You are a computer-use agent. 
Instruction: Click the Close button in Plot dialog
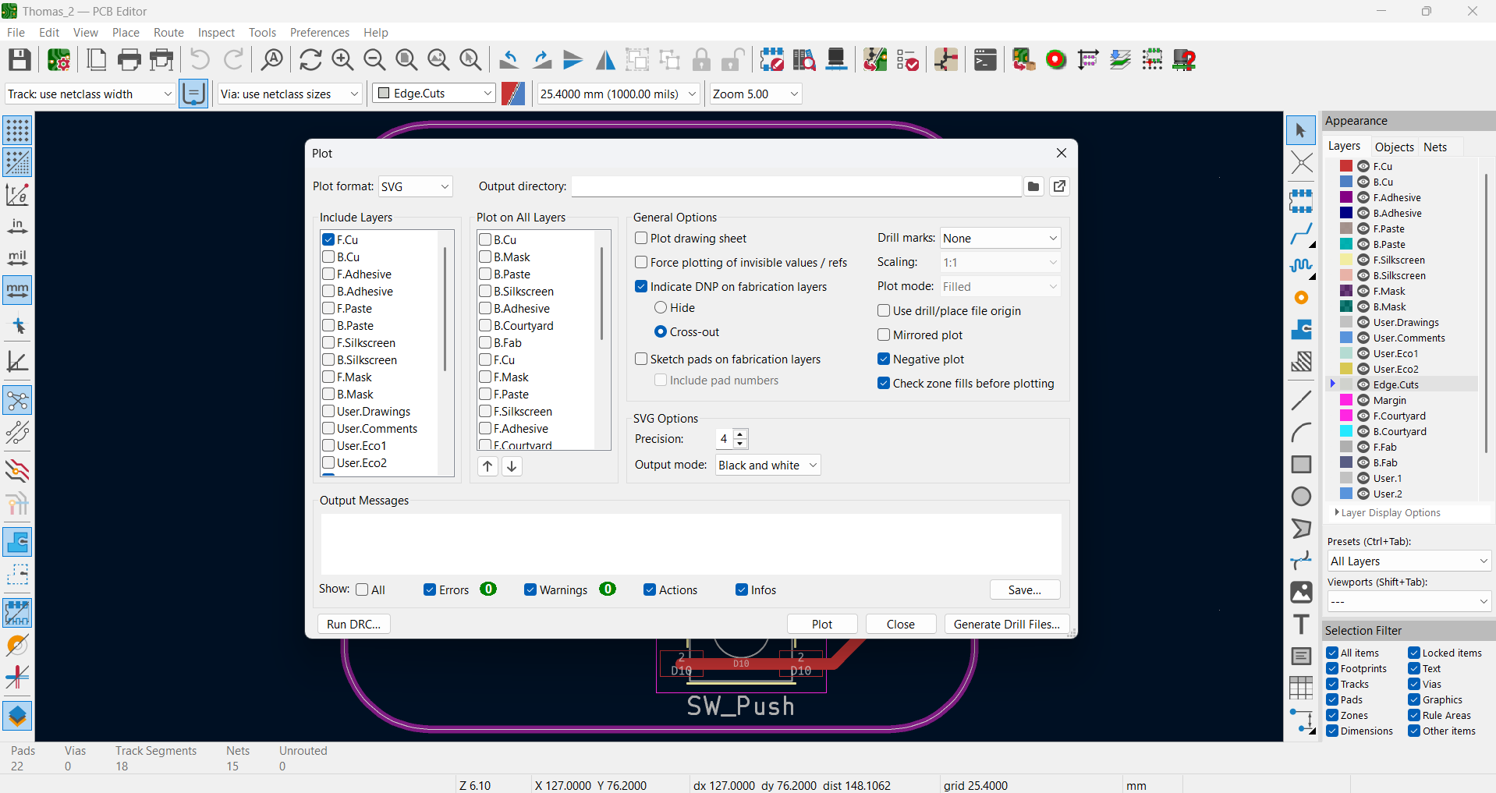[900, 624]
